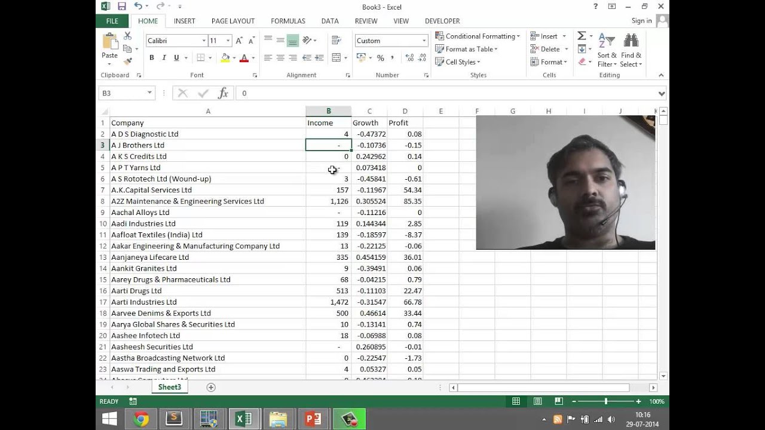Click the Copy icon in Clipboard group
The width and height of the screenshot is (765, 430).
click(127, 49)
